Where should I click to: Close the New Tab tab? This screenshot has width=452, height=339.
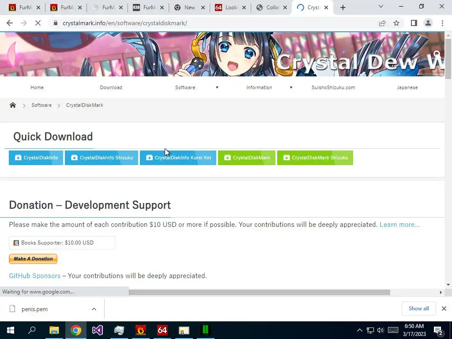click(203, 8)
